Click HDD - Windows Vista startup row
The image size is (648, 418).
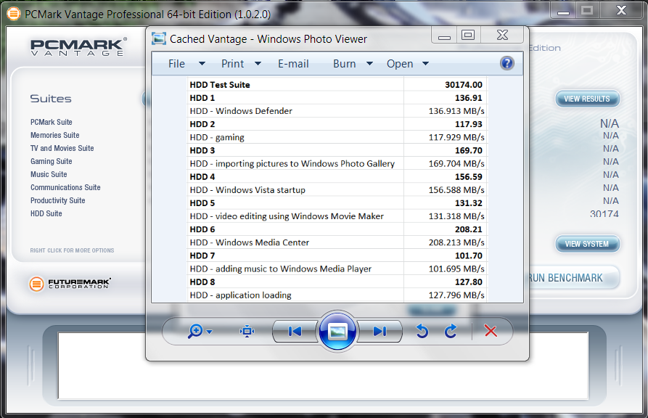tap(337, 190)
